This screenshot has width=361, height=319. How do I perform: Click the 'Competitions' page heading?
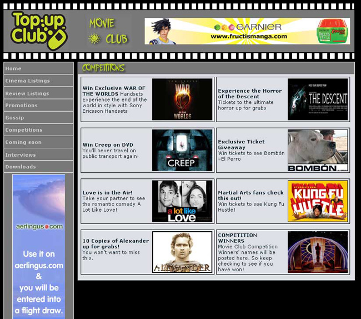tap(103, 68)
